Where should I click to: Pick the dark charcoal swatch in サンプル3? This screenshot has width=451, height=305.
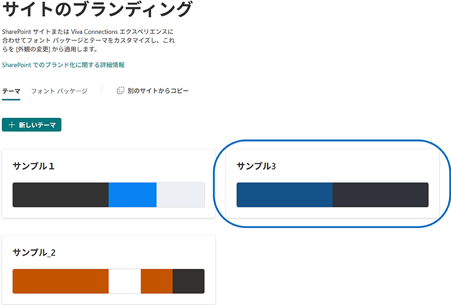(x=380, y=195)
